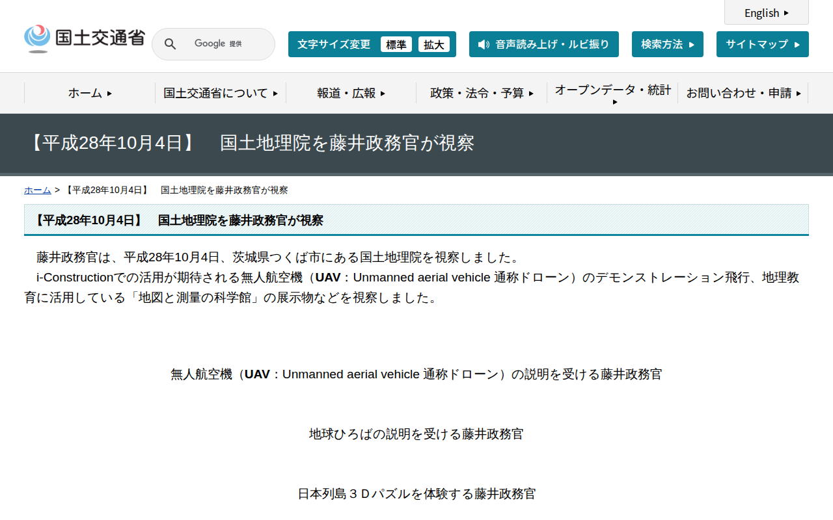Enable 拡大 enlarged text size
The width and height of the screenshot is (833, 520).
(433, 44)
